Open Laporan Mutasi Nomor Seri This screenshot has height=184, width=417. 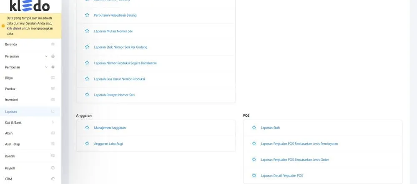(113, 31)
